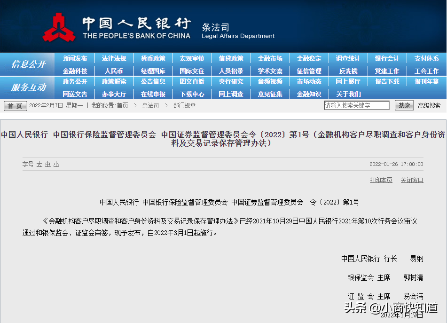
Task: Select 报告下载 link
Action: (387, 81)
